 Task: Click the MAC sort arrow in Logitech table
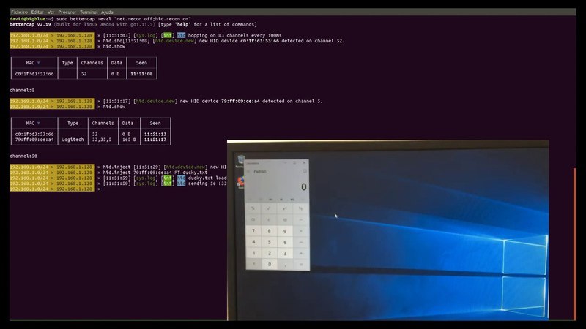tap(39, 123)
